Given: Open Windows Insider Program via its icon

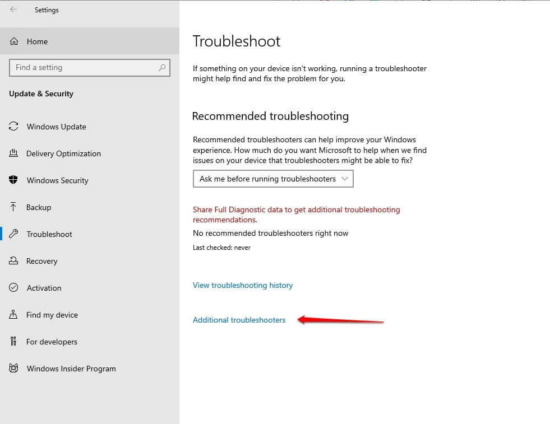Looking at the screenshot, I should click(x=13, y=369).
